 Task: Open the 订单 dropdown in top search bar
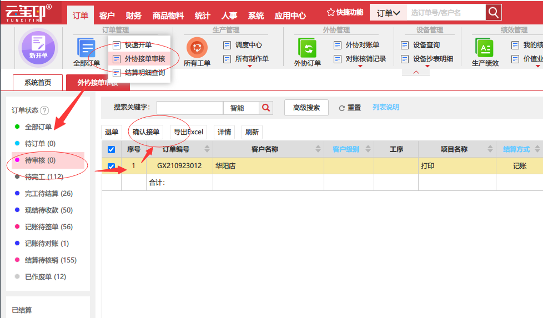[x=388, y=13]
